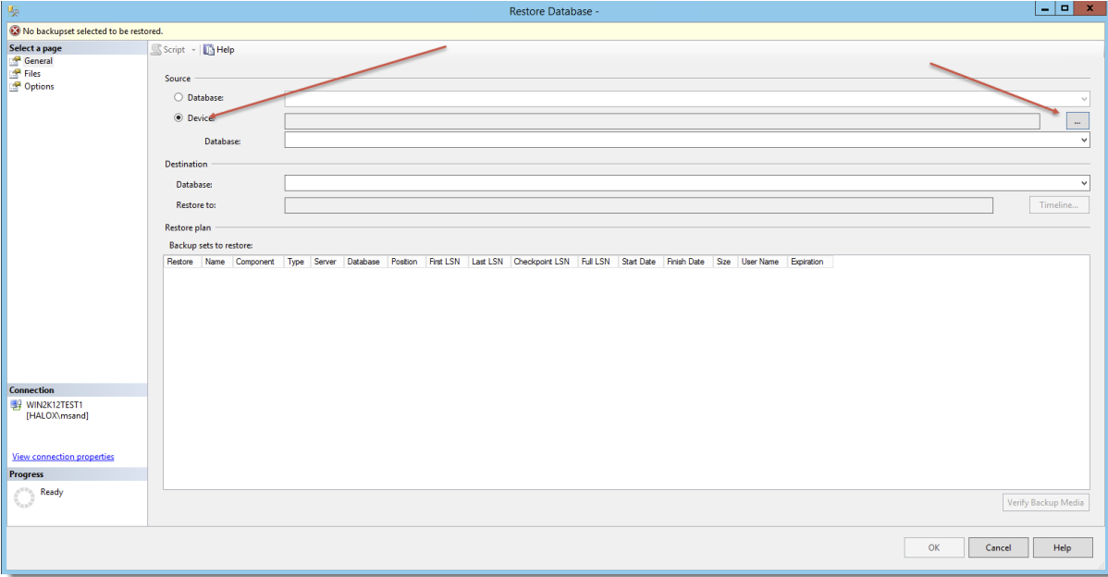This screenshot has height=577, width=1108.
Task: Open the Options page
Action: (39, 86)
